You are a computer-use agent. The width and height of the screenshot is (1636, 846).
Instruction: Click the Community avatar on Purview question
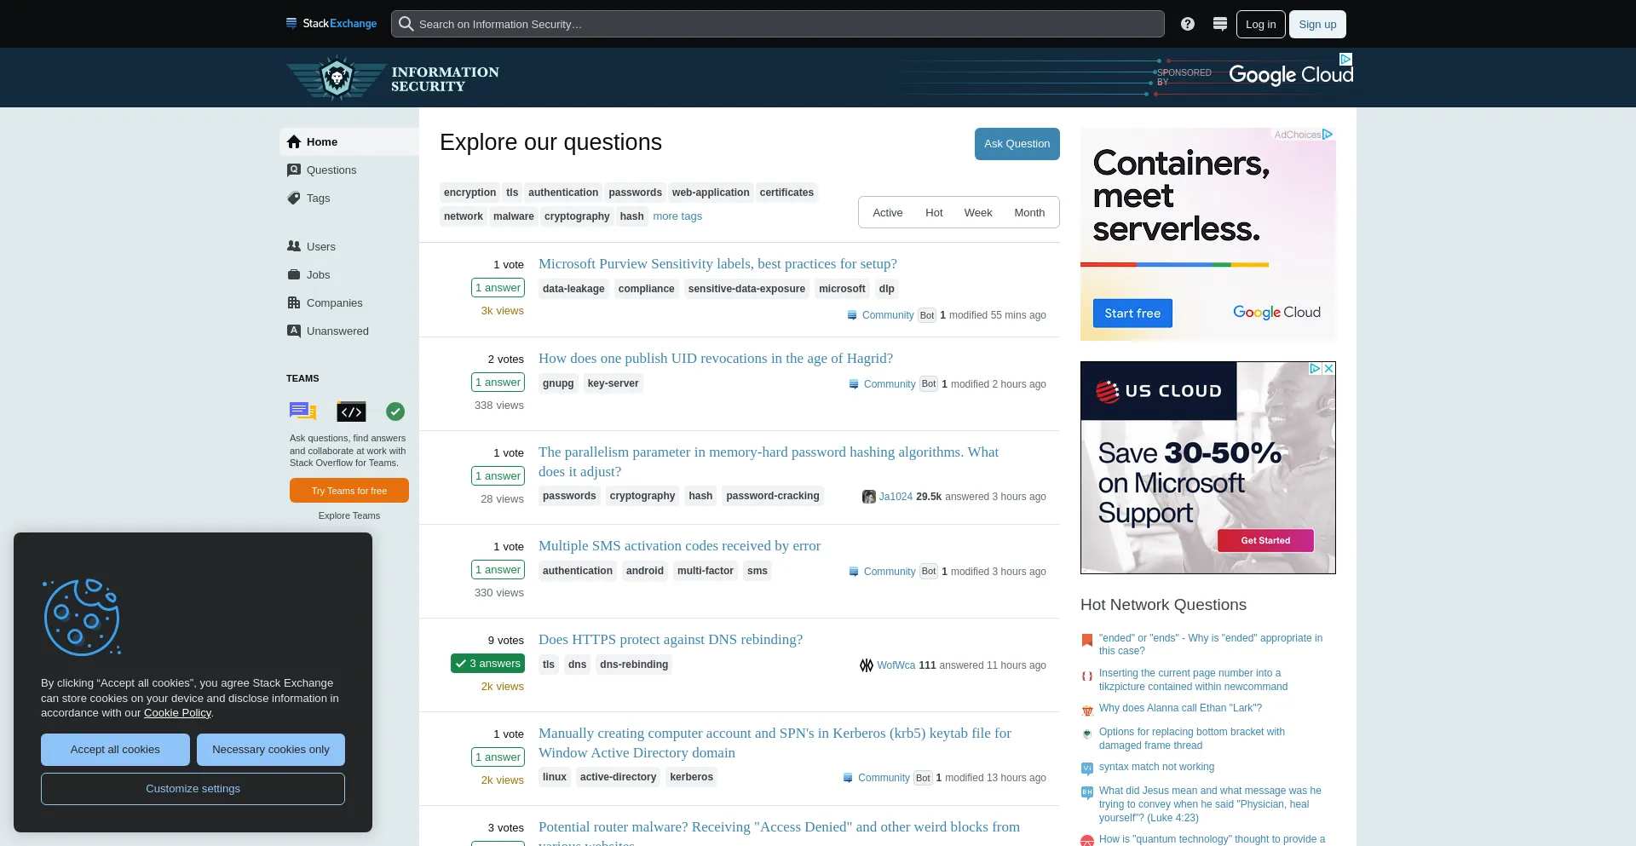coord(852,315)
